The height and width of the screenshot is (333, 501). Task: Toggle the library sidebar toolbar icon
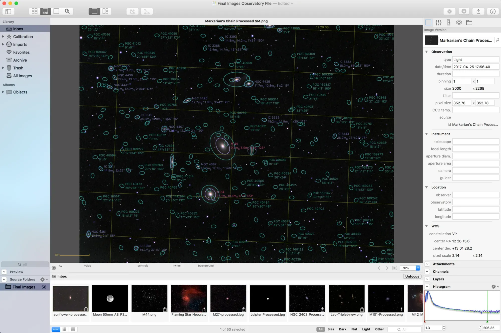(x=8, y=11)
